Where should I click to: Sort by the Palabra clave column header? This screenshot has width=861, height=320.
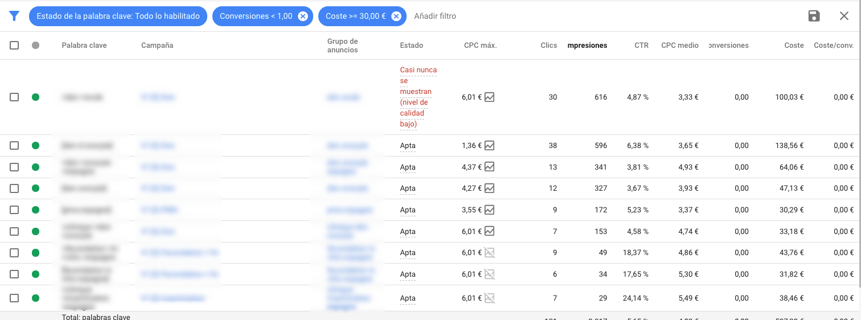(x=84, y=46)
